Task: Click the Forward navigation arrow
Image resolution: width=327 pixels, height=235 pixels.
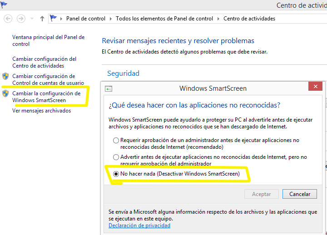Action: 21,19
